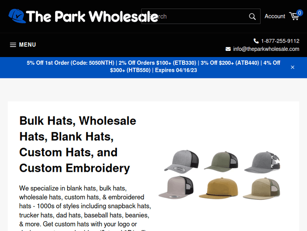Call phone number 1-877-255-9112
The width and height of the screenshot is (307, 231).
point(280,41)
